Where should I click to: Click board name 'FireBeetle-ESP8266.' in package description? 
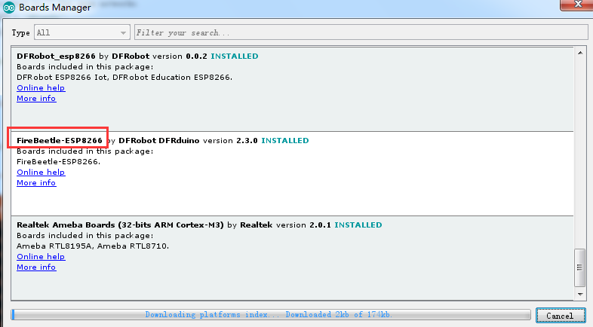coord(59,161)
